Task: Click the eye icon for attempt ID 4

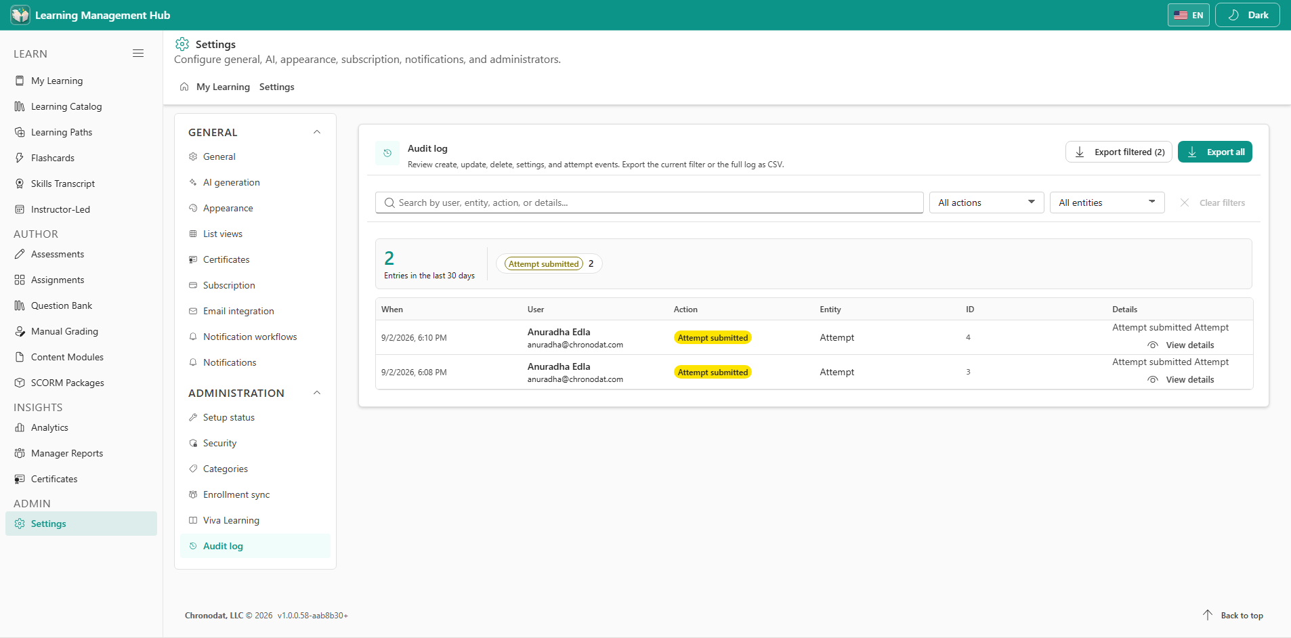Action: pos(1153,345)
